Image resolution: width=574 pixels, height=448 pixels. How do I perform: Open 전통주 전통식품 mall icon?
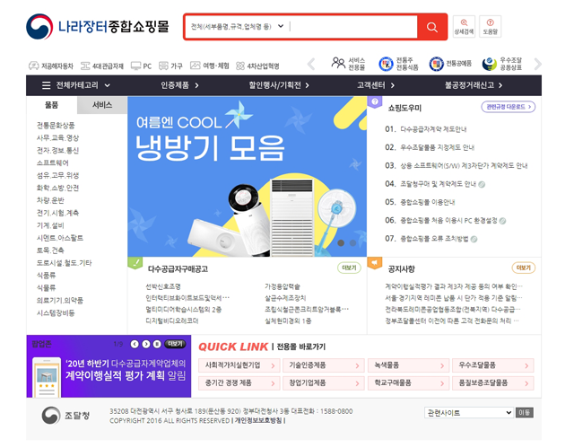tap(398, 64)
